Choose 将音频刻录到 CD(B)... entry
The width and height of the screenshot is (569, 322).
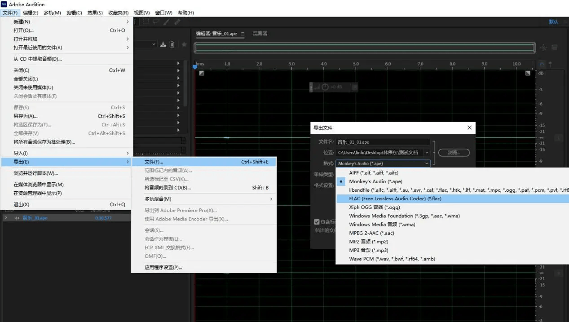(x=203, y=188)
